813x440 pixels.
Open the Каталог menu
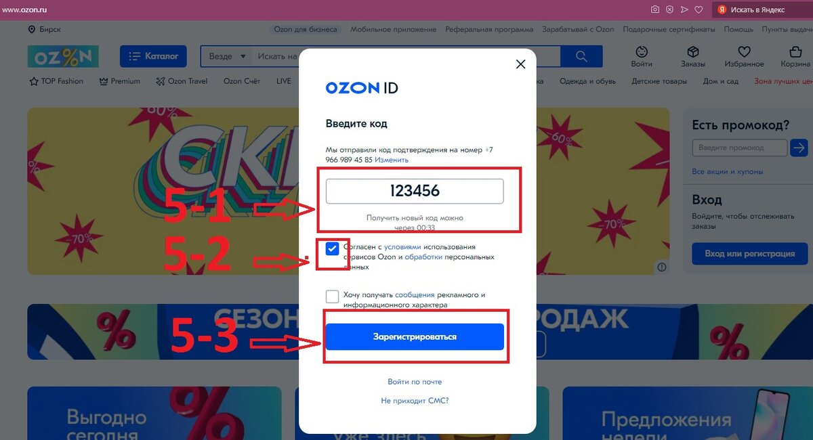(x=153, y=56)
